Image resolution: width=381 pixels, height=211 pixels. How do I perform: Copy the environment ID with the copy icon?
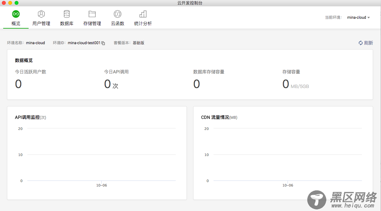click(103, 43)
